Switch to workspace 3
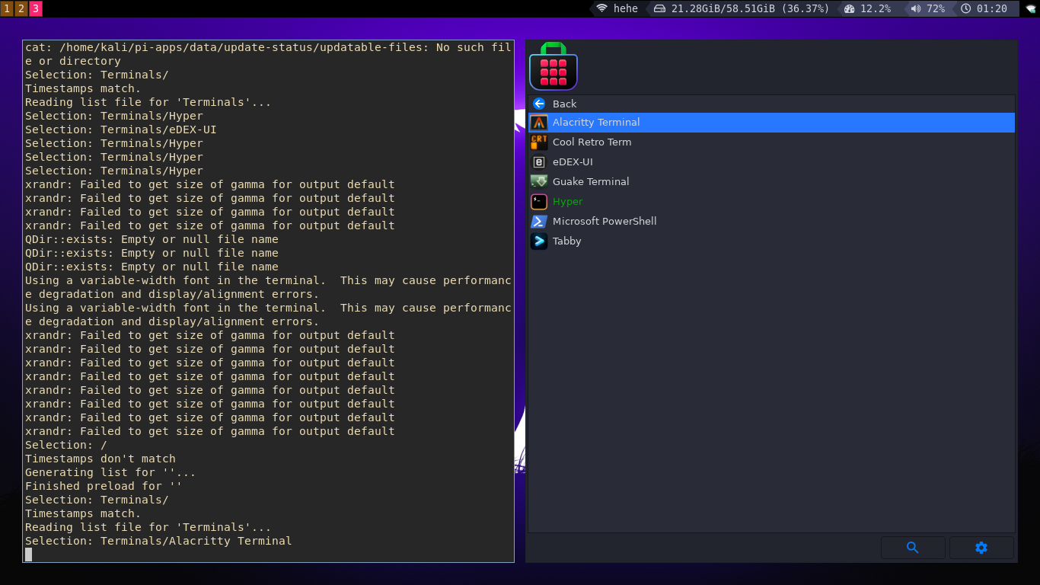Viewport: 1040px width, 585px height. 35,8
